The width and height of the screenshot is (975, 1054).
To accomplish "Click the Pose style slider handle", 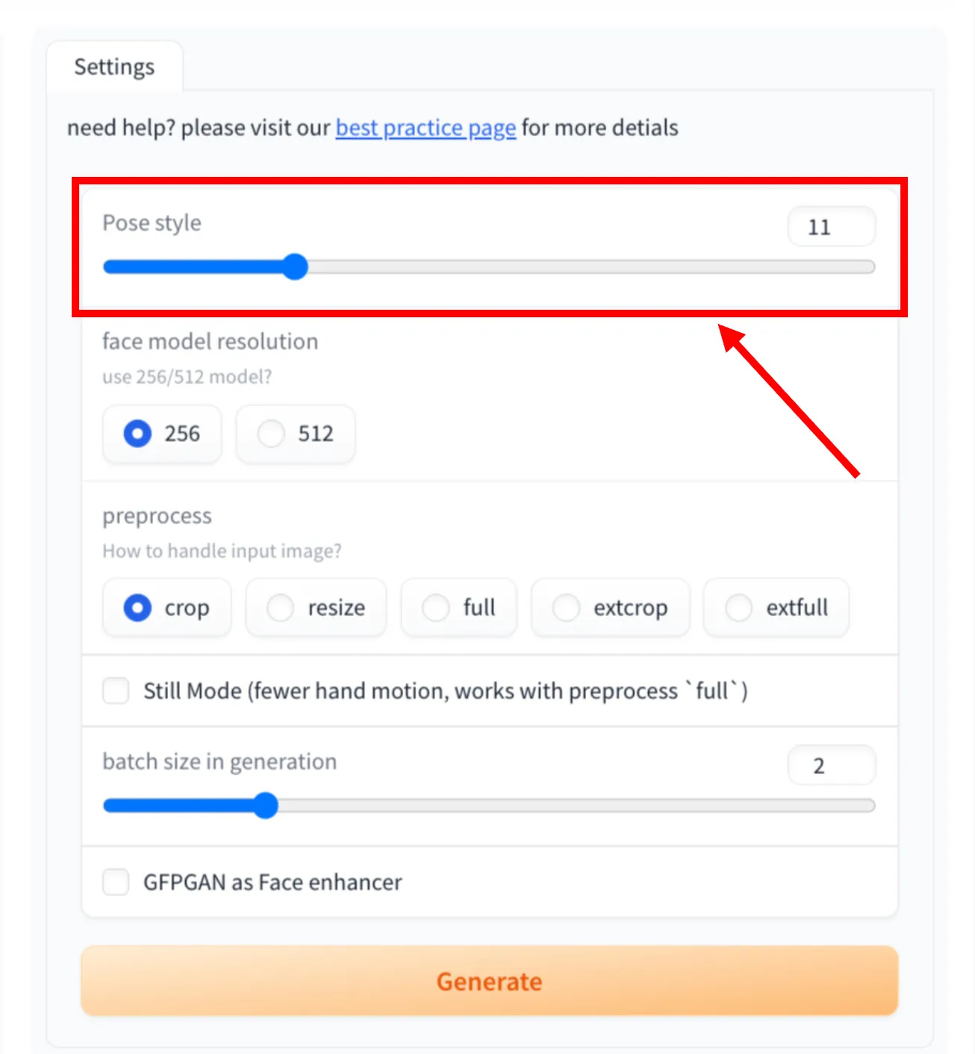I will (295, 266).
